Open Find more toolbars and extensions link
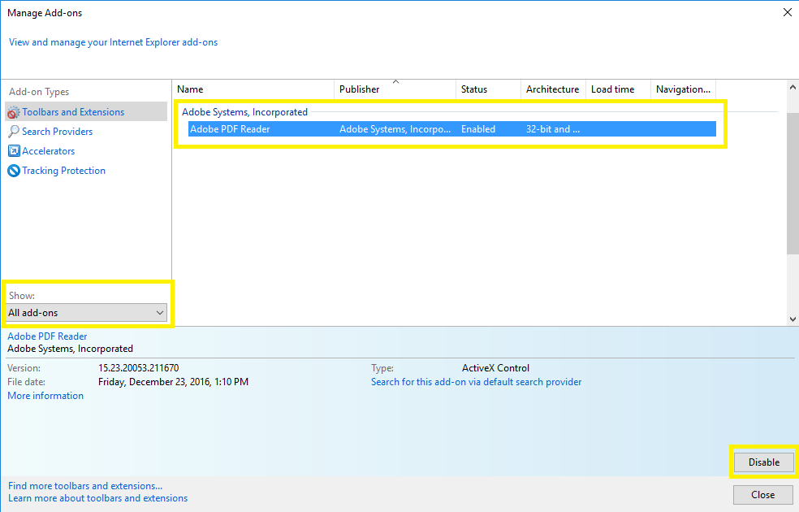The width and height of the screenshot is (799, 512). pos(85,486)
